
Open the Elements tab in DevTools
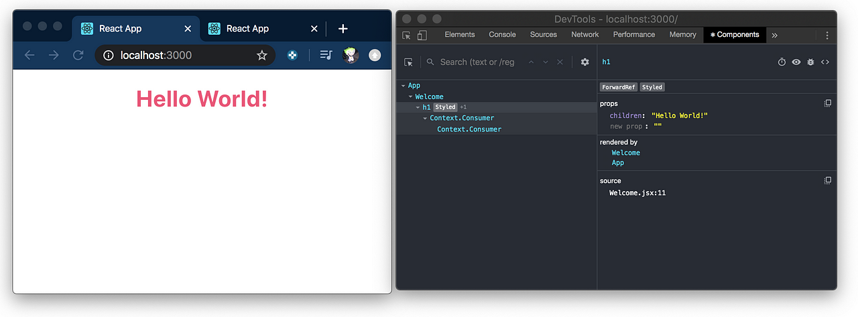460,35
